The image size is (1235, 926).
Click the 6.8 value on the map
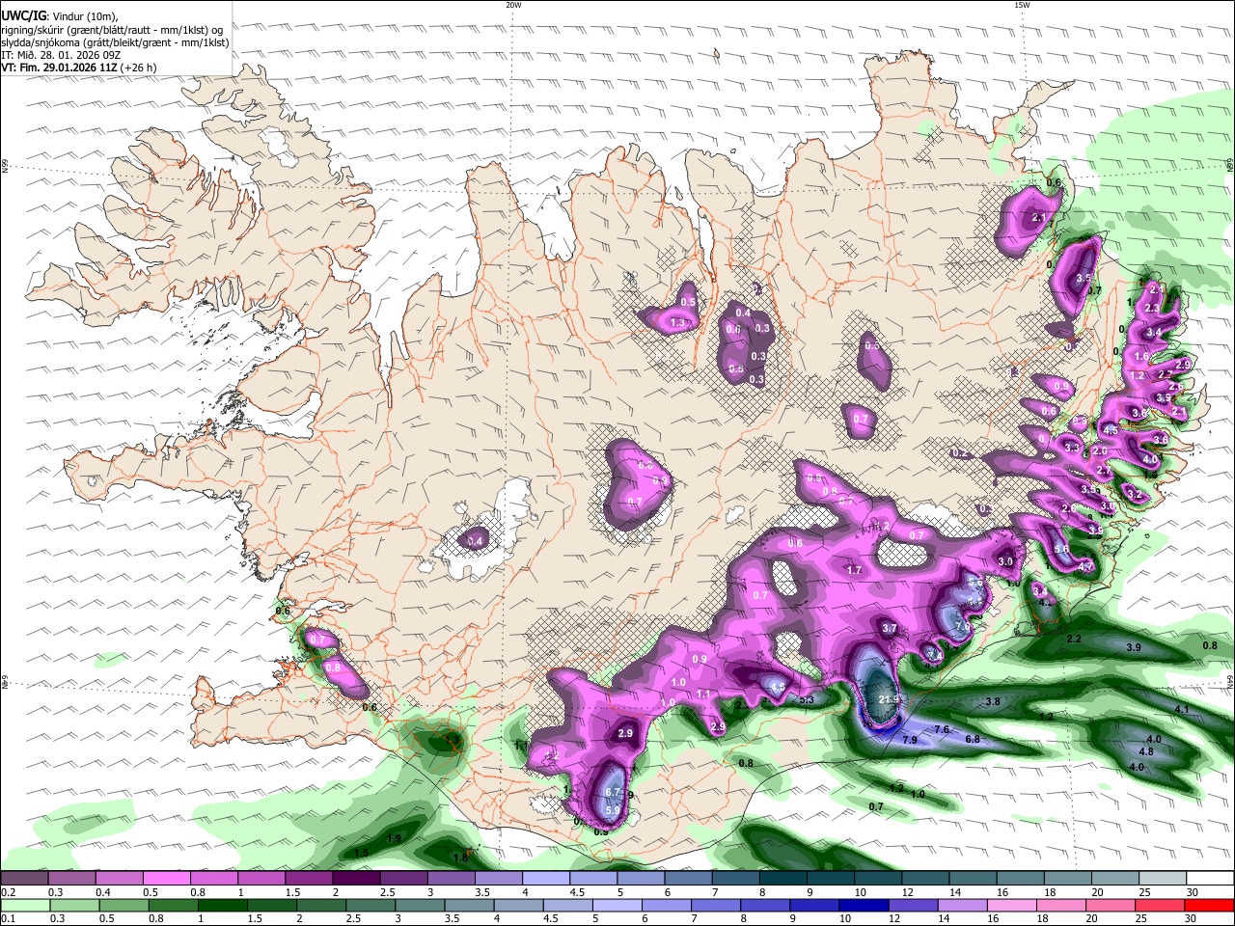973,739
